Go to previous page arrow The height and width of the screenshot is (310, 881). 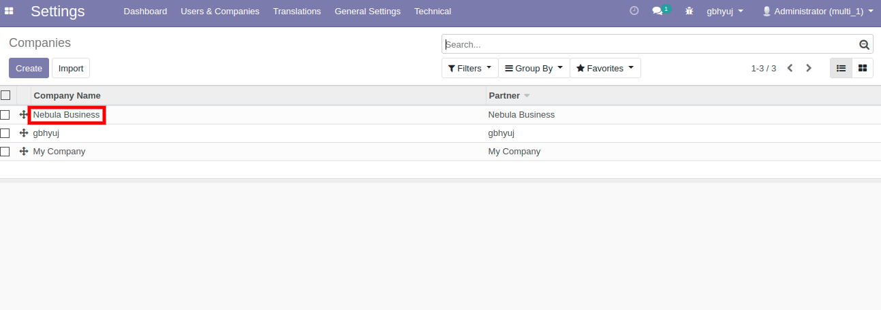point(790,68)
